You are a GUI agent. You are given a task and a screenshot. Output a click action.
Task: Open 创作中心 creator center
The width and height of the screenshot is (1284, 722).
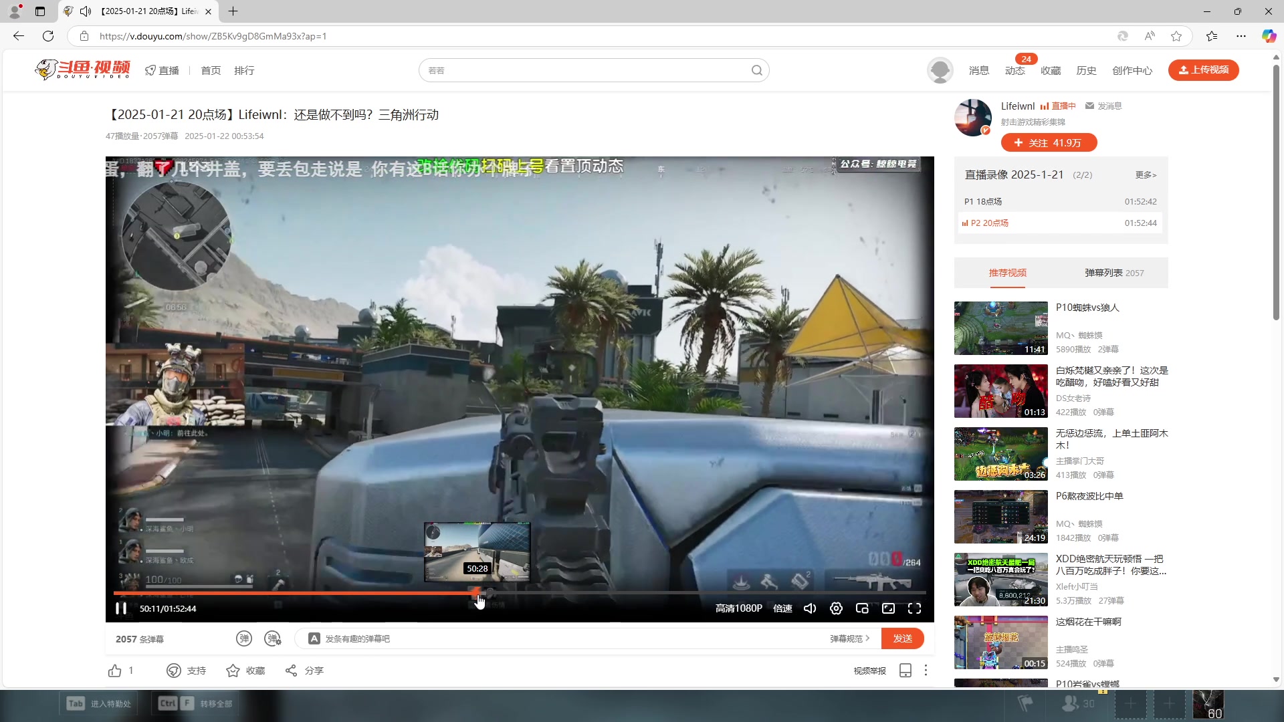click(x=1132, y=70)
